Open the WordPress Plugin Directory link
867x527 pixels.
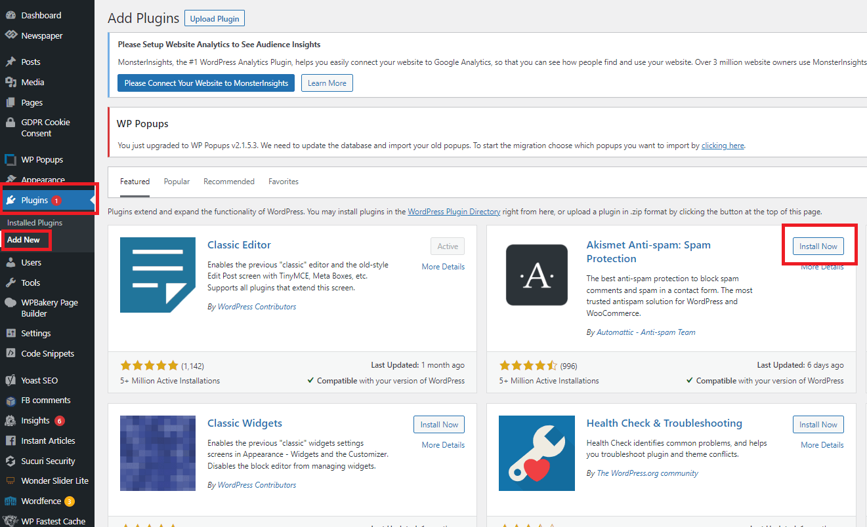coord(454,212)
